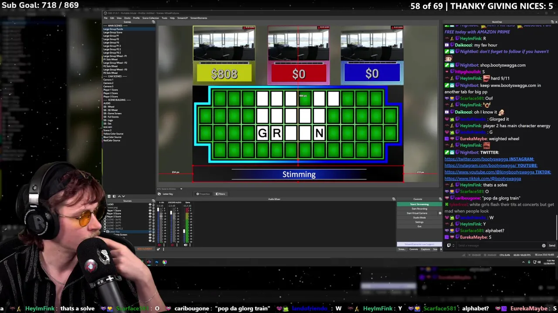
Task: Configure virtual camera gear icon
Action: (x=440, y=213)
